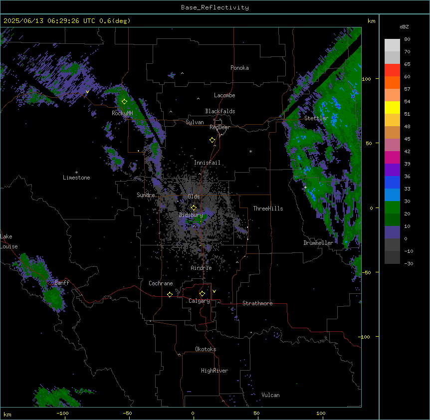Select the Banff label
Viewport: 430px width, 420px height.
click(x=62, y=283)
